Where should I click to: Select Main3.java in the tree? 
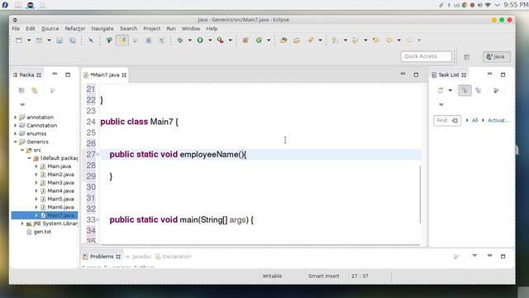coord(60,183)
